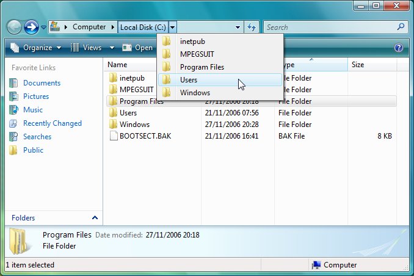Select MPEGSUIT in the breadcrumb dropdown
This screenshot has height=276, width=414.
point(220,54)
